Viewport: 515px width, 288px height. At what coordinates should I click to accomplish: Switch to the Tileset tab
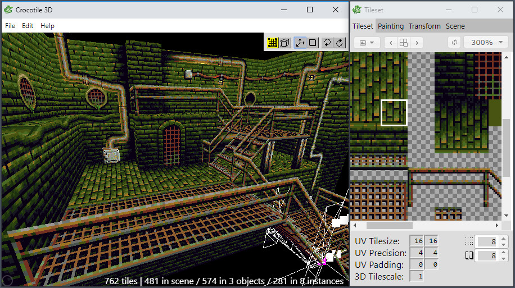[x=363, y=26]
